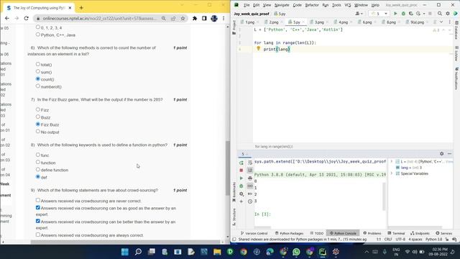Open user account dropdown in PyCharm toolbar

(x=359, y=14)
